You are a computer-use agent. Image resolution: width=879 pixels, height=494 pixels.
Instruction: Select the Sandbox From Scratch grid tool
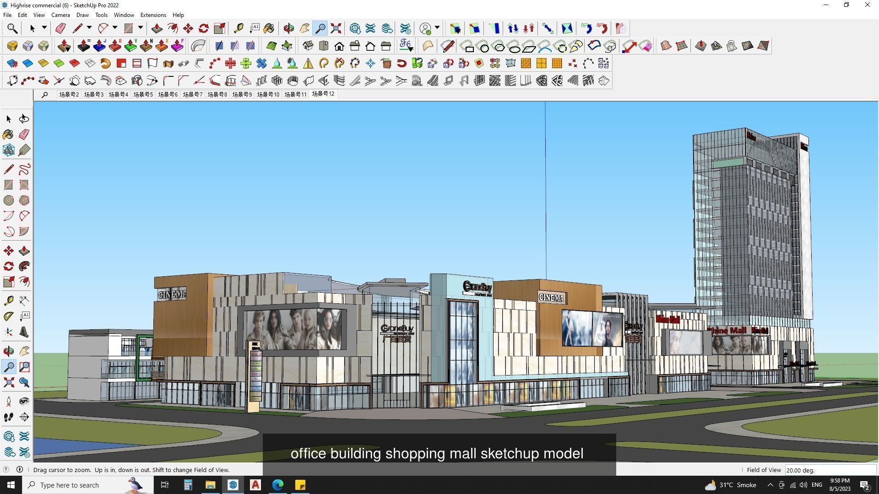coord(682,46)
